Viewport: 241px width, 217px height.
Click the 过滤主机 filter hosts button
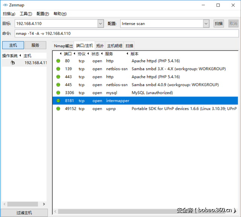tap(24, 213)
